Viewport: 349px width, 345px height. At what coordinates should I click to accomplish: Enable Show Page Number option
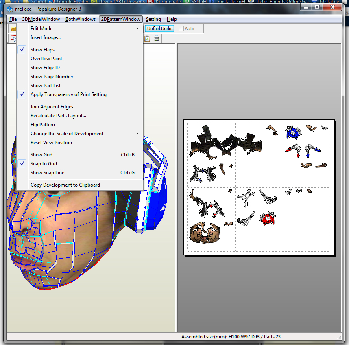pyautogui.click(x=80, y=77)
